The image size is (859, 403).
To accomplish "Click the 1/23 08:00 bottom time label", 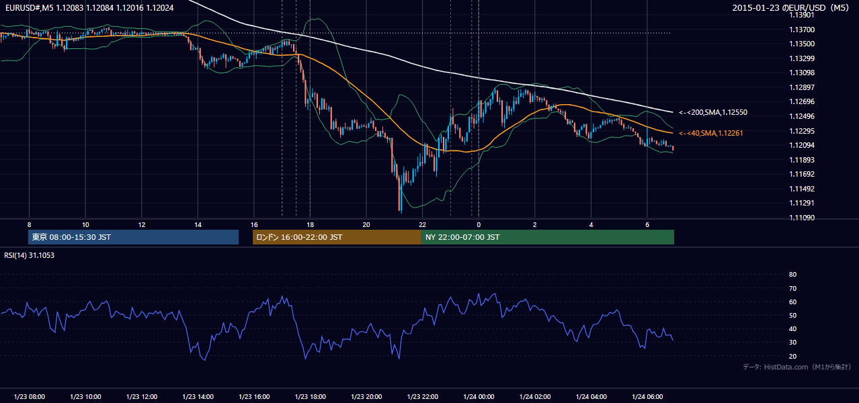I will pos(29,397).
